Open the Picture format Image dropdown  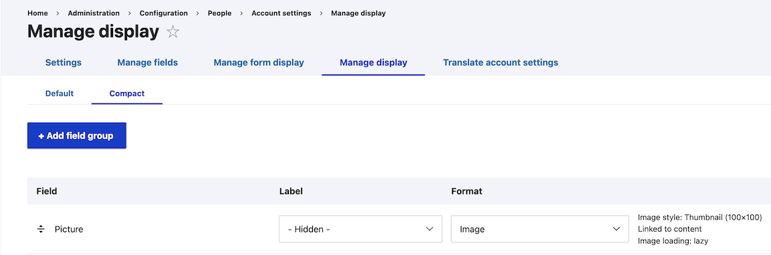(540, 229)
